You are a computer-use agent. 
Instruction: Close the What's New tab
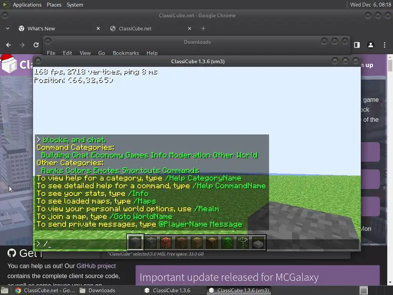coord(98,28)
